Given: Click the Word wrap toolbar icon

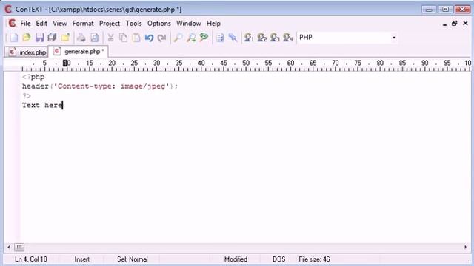Looking at the screenshot, I should [220, 38].
